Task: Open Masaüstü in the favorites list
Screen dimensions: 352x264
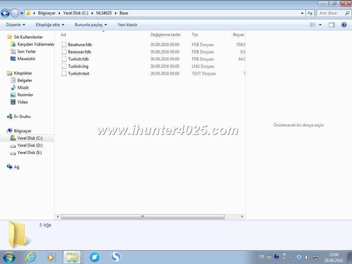Action: coord(26,59)
